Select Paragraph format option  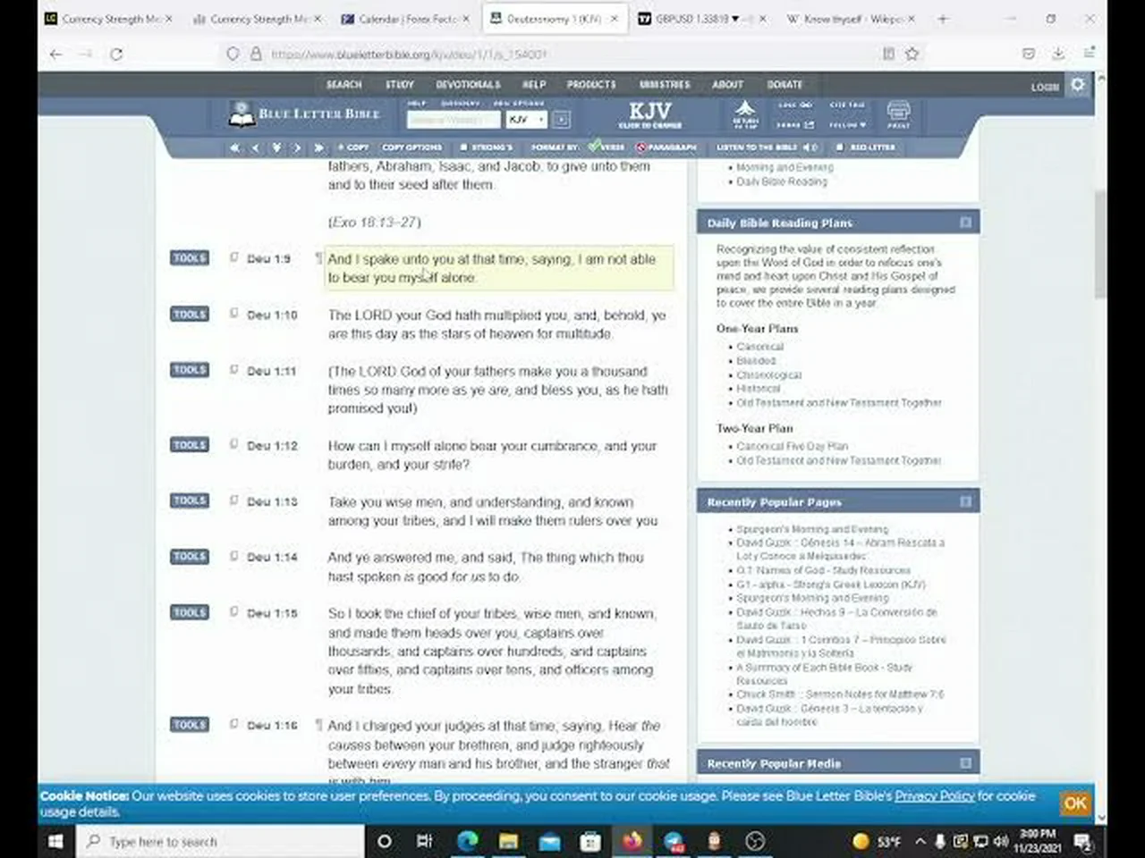[665, 147]
